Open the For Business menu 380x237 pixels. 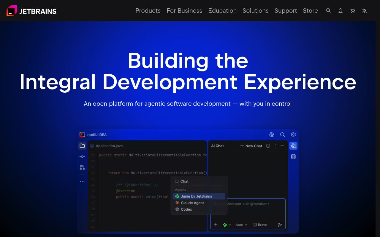pos(184,11)
